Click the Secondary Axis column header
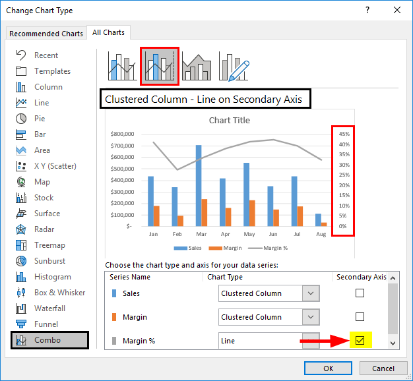413x381 pixels. [361, 277]
